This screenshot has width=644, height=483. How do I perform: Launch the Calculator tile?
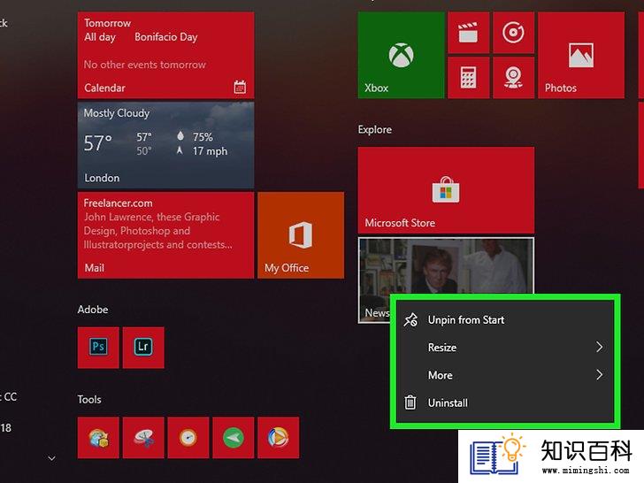pyautogui.click(x=468, y=78)
